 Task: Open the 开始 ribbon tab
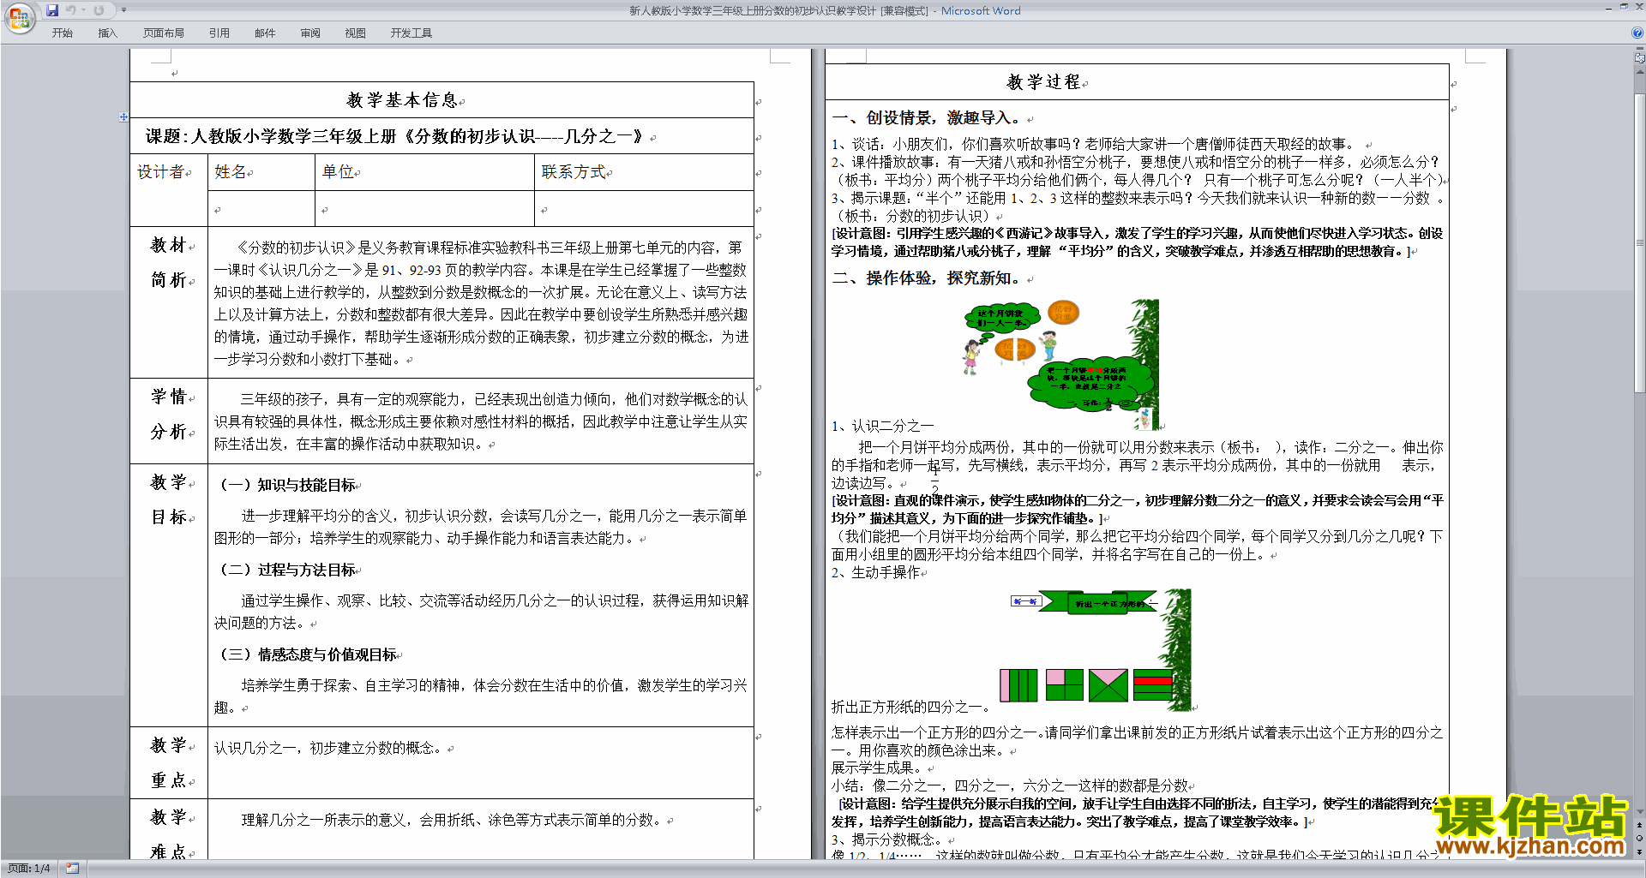62,33
